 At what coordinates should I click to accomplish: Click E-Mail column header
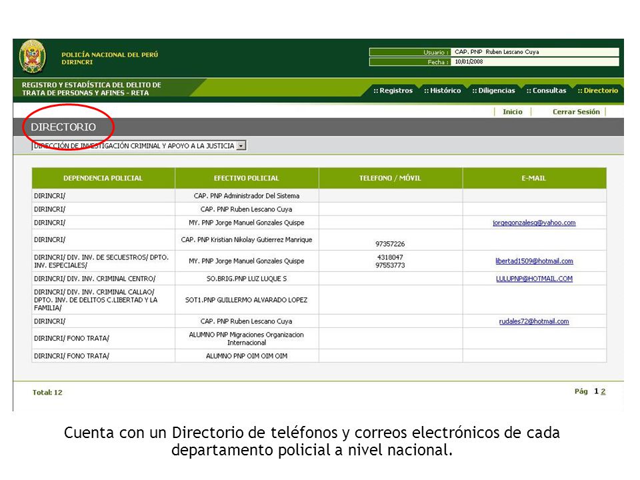(x=534, y=179)
